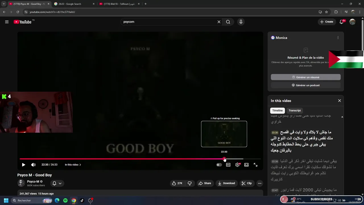Click the taskbar Rechercher search box
Viewport: 364px width, 205px height.
[32, 200]
